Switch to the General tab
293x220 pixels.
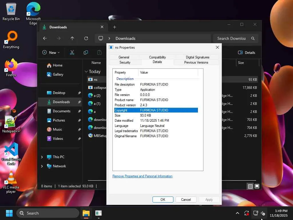click(124, 57)
